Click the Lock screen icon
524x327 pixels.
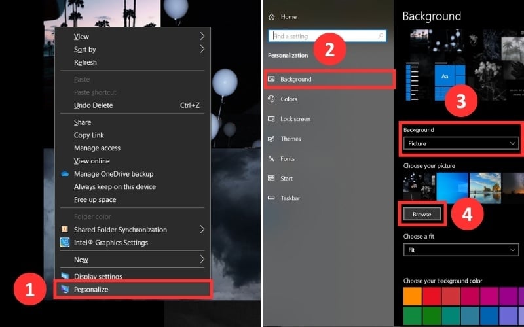point(271,119)
